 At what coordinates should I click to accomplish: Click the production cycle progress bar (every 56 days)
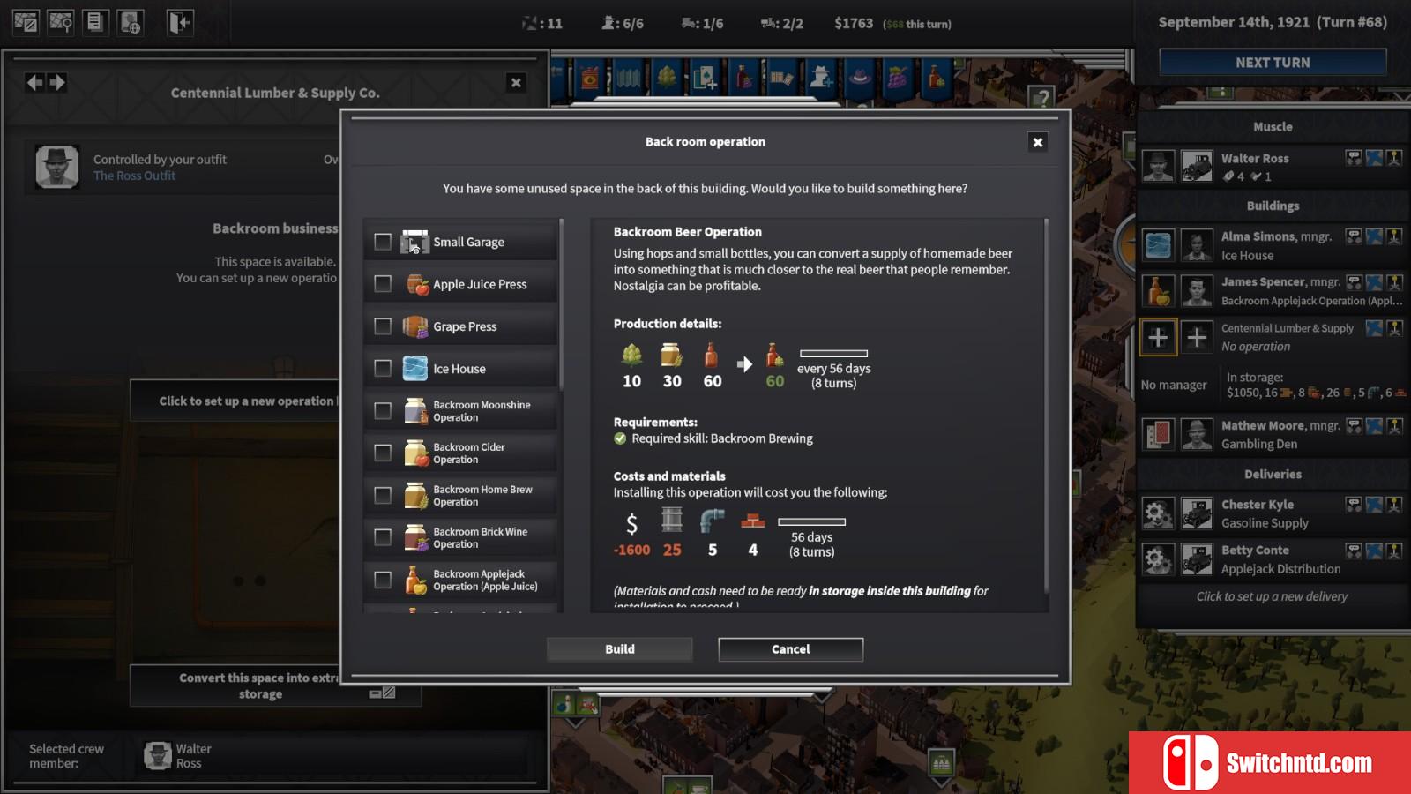(x=833, y=354)
